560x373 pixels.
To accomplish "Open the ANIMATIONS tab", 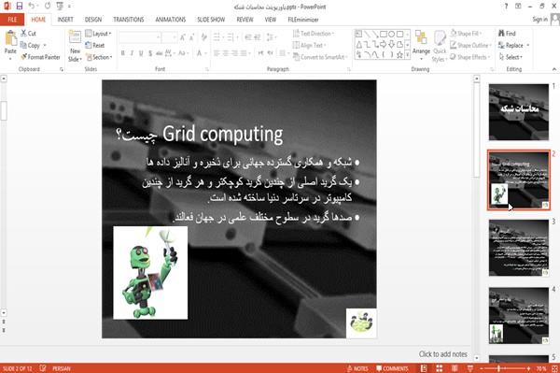I will pos(171,20).
